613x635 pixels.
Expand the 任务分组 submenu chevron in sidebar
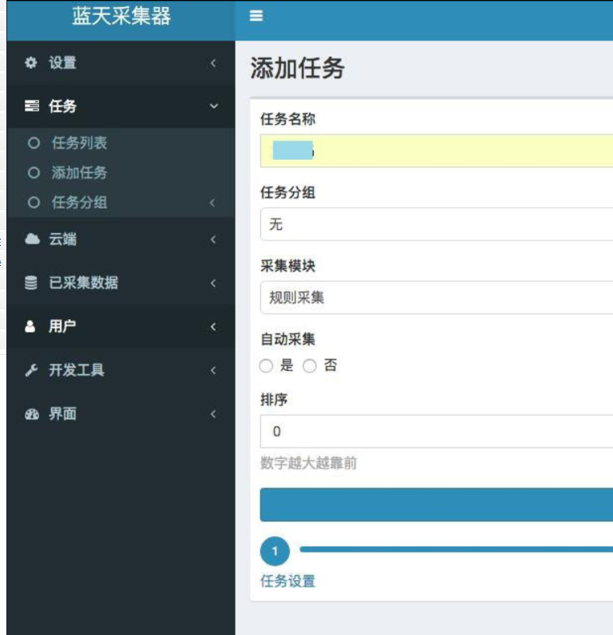pyautogui.click(x=213, y=203)
